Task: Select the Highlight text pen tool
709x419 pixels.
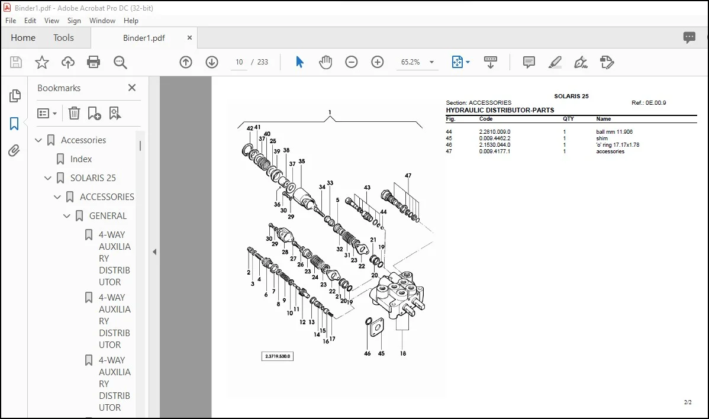Action: [x=555, y=62]
